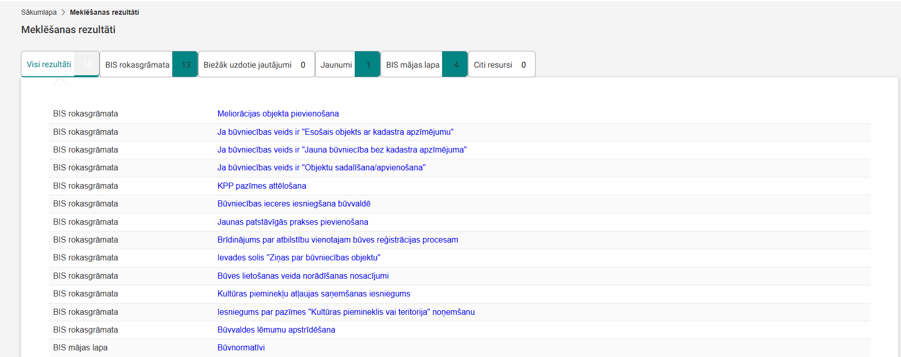Open KPP pazīmes attēlošana link
Image resolution: width=901 pixels, height=357 pixels.
coord(262,186)
